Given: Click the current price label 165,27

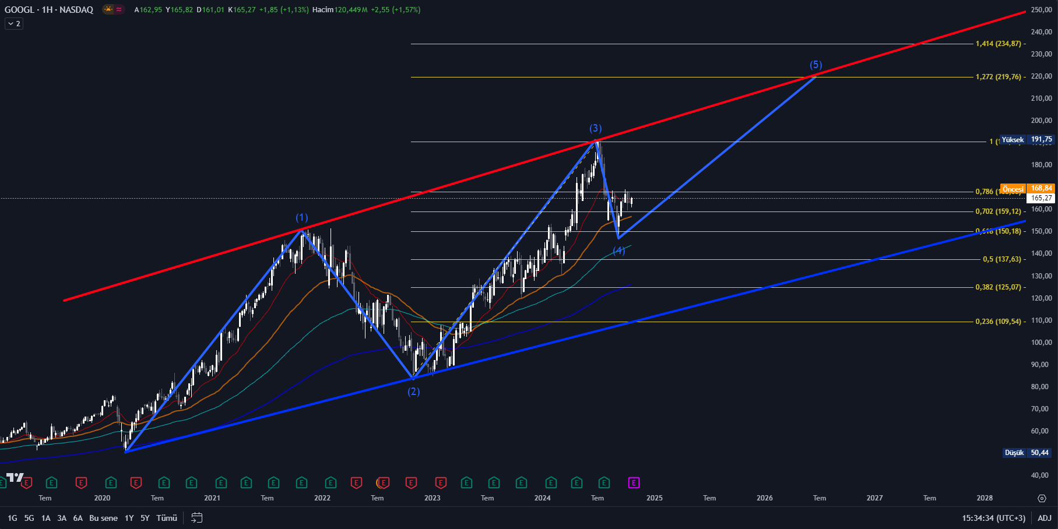Looking at the screenshot, I should (x=1041, y=198).
